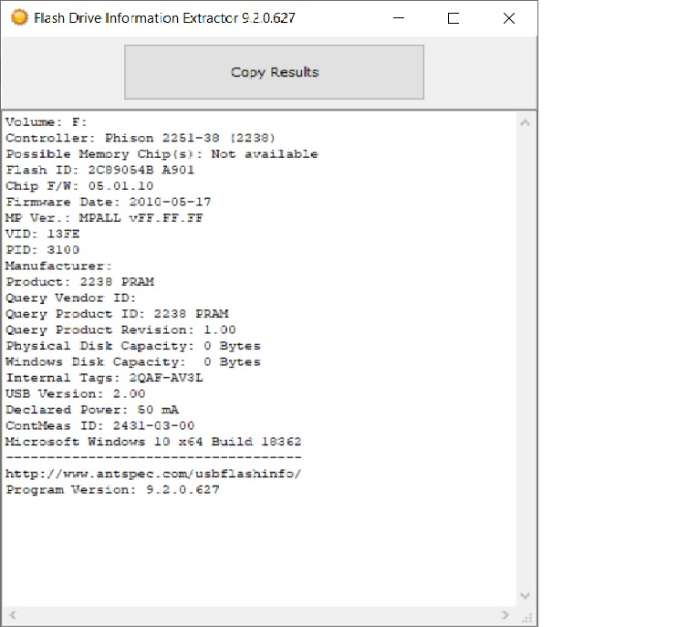Click the 'Flash ID: 2C89054B A901' line
Viewport: 688px width, 627px height.
tap(99, 170)
